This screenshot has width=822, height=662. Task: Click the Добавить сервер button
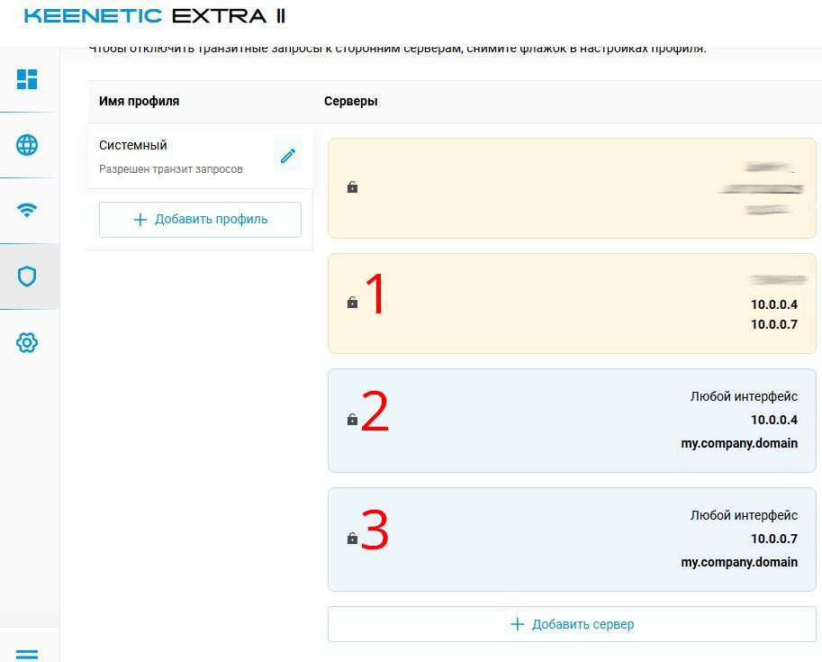coord(572,624)
